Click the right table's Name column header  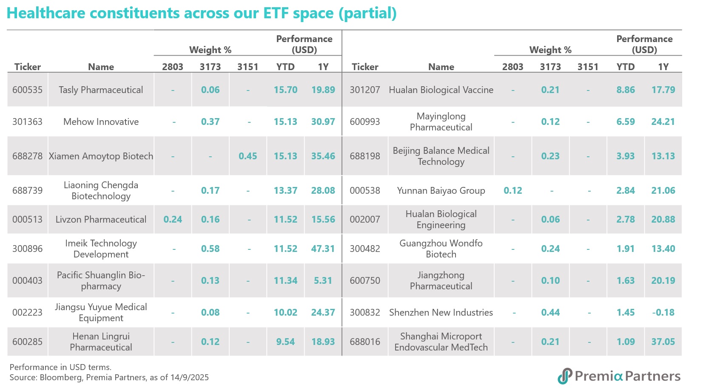(441, 67)
